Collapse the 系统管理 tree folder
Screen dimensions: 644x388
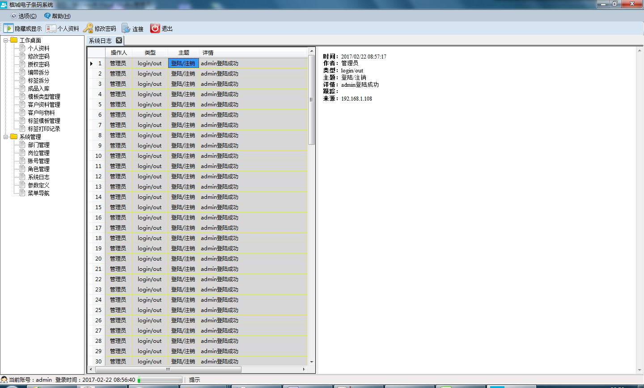[x=6, y=137]
